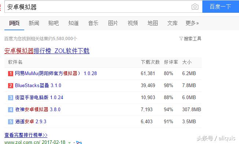Image resolution: width=239 pixels, height=144 pixels.
Task: Click 查看完整排行榜单>> link
Action: [x=26, y=135]
